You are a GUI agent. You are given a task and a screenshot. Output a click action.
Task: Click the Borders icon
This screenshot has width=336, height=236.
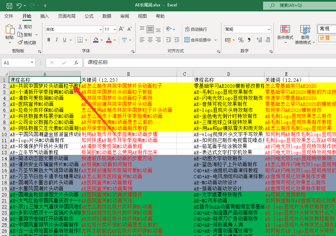80,40
